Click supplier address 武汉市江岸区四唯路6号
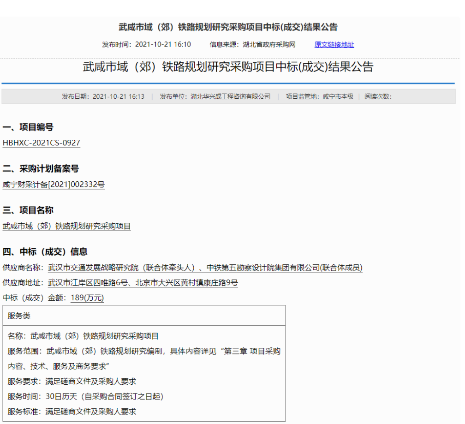Image resolution: width=465 pixels, height=424 pixels. click(88, 282)
